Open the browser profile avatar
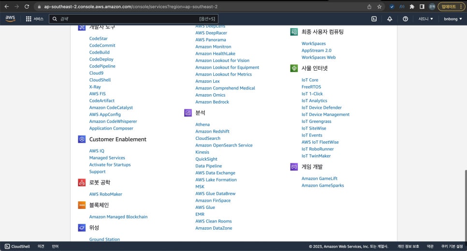467x251 pixels. tap(432, 7)
